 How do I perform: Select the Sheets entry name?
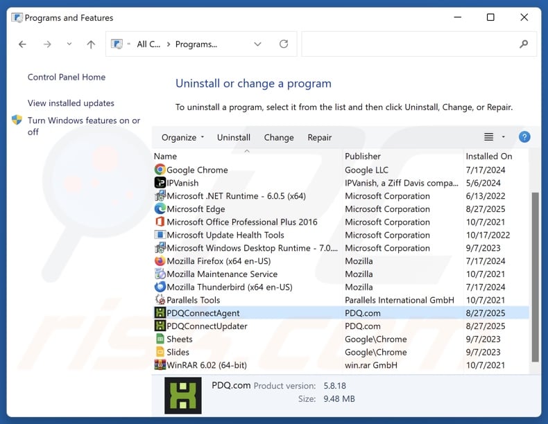pyautogui.click(x=179, y=339)
